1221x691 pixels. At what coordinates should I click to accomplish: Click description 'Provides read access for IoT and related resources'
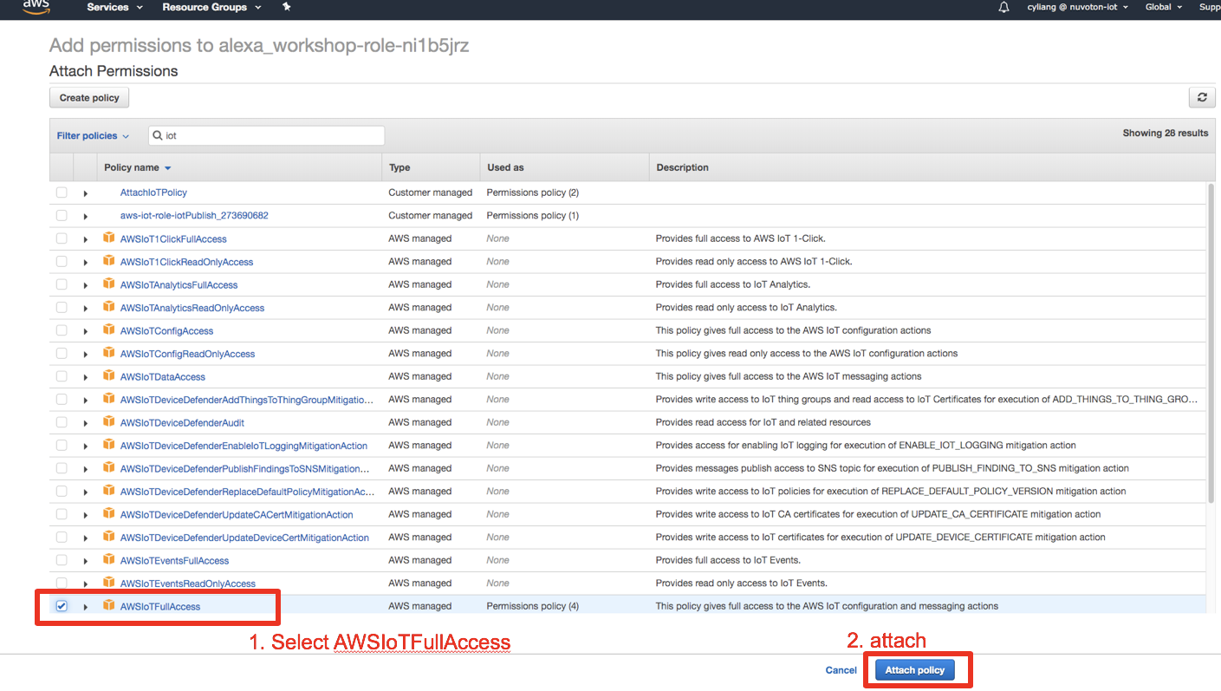click(763, 422)
